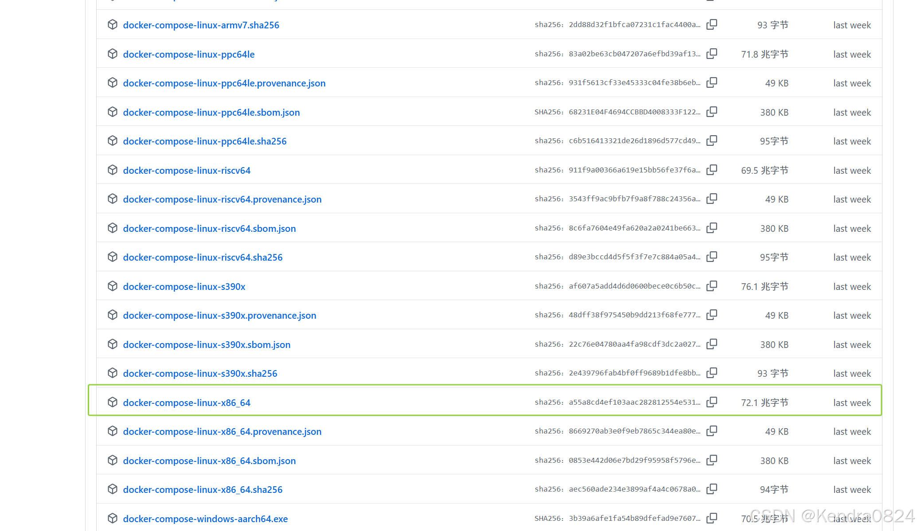917x531 pixels.
Task: Open the docker-compose-linux-x86_64 download link
Action: click(187, 402)
